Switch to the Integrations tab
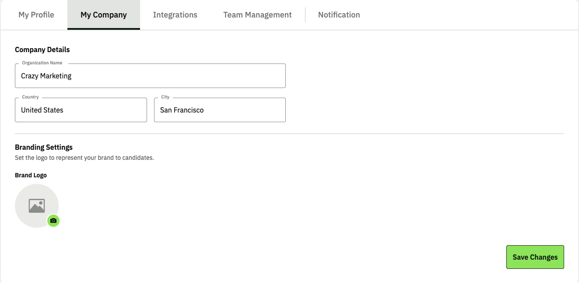Screen dimensions: 579x282 coord(175,15)
